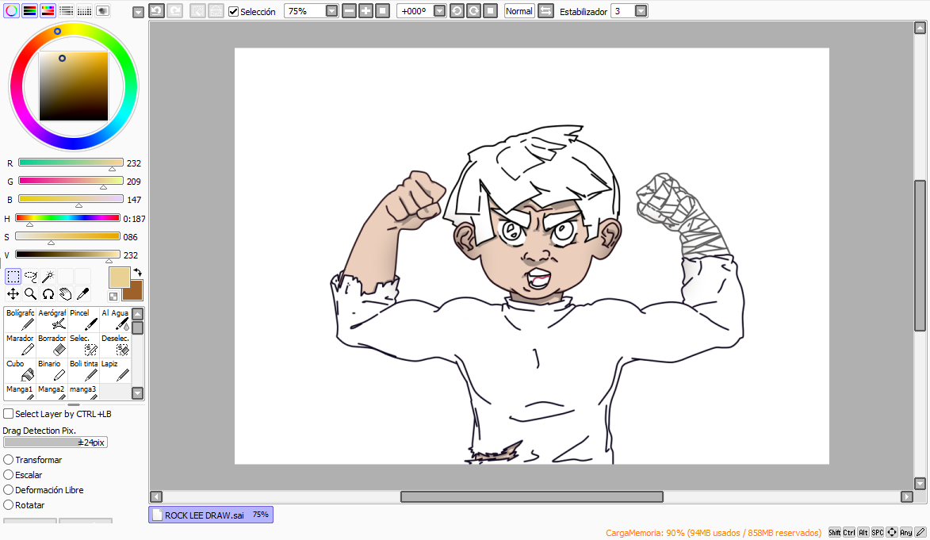This screenshot has width=930, height=540.
Task: Click the tool tray scroll down arrow
Action: [x=138, y=393]
